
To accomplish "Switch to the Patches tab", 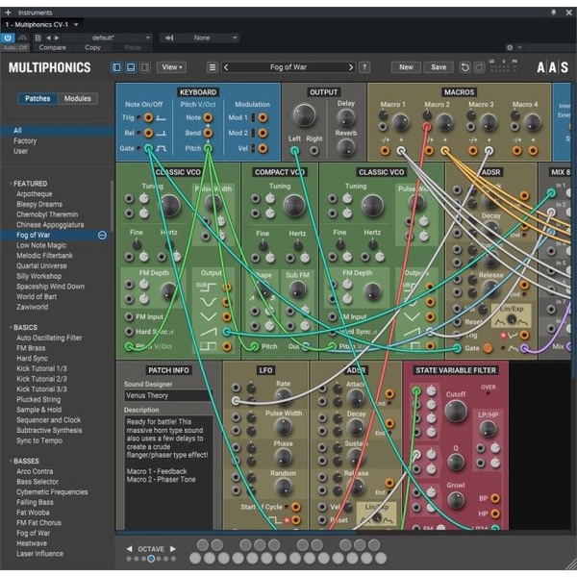I will (38, 99).
